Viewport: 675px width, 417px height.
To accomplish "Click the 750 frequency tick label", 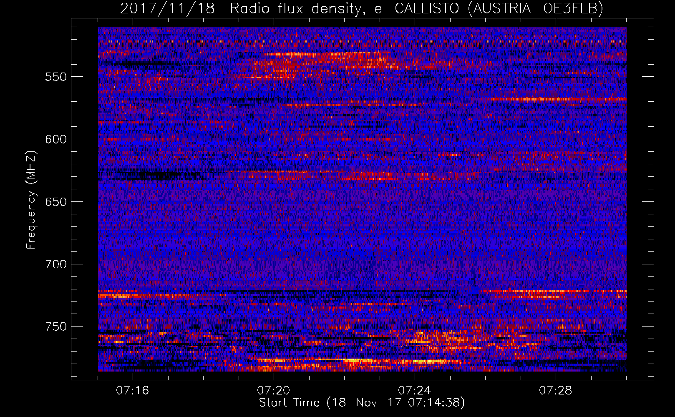I will [x=56, y=327].
